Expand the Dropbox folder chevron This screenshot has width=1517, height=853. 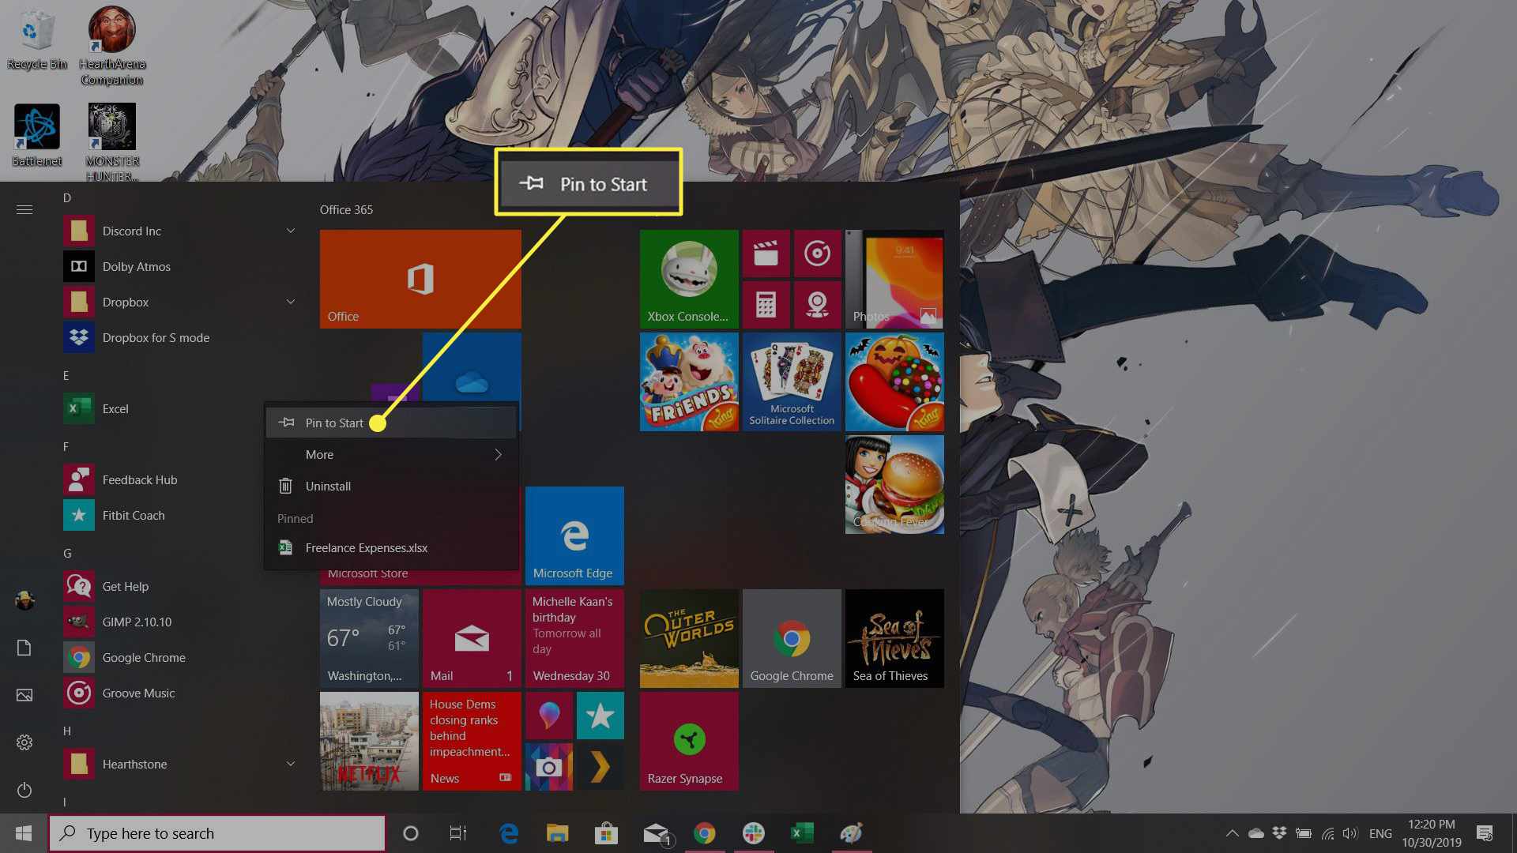(x=290, y=302)
